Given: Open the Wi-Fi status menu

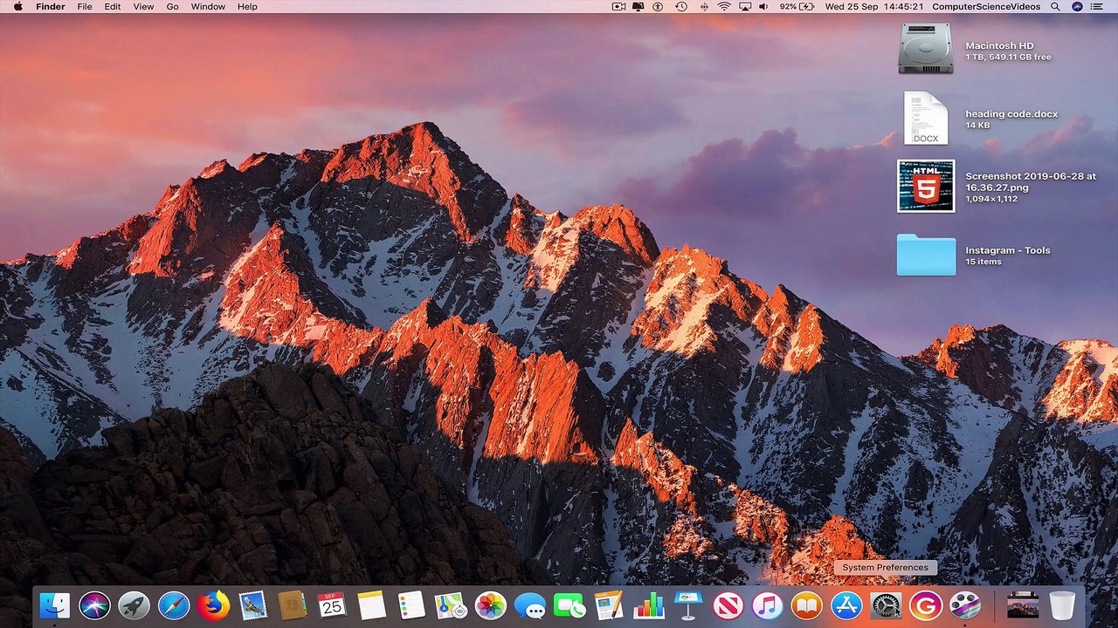Looking at the screenshot, I should pos(724,6).
